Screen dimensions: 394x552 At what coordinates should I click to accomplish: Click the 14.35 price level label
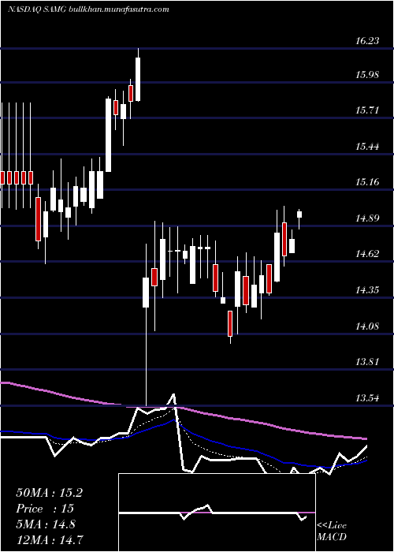coord(367,290)
